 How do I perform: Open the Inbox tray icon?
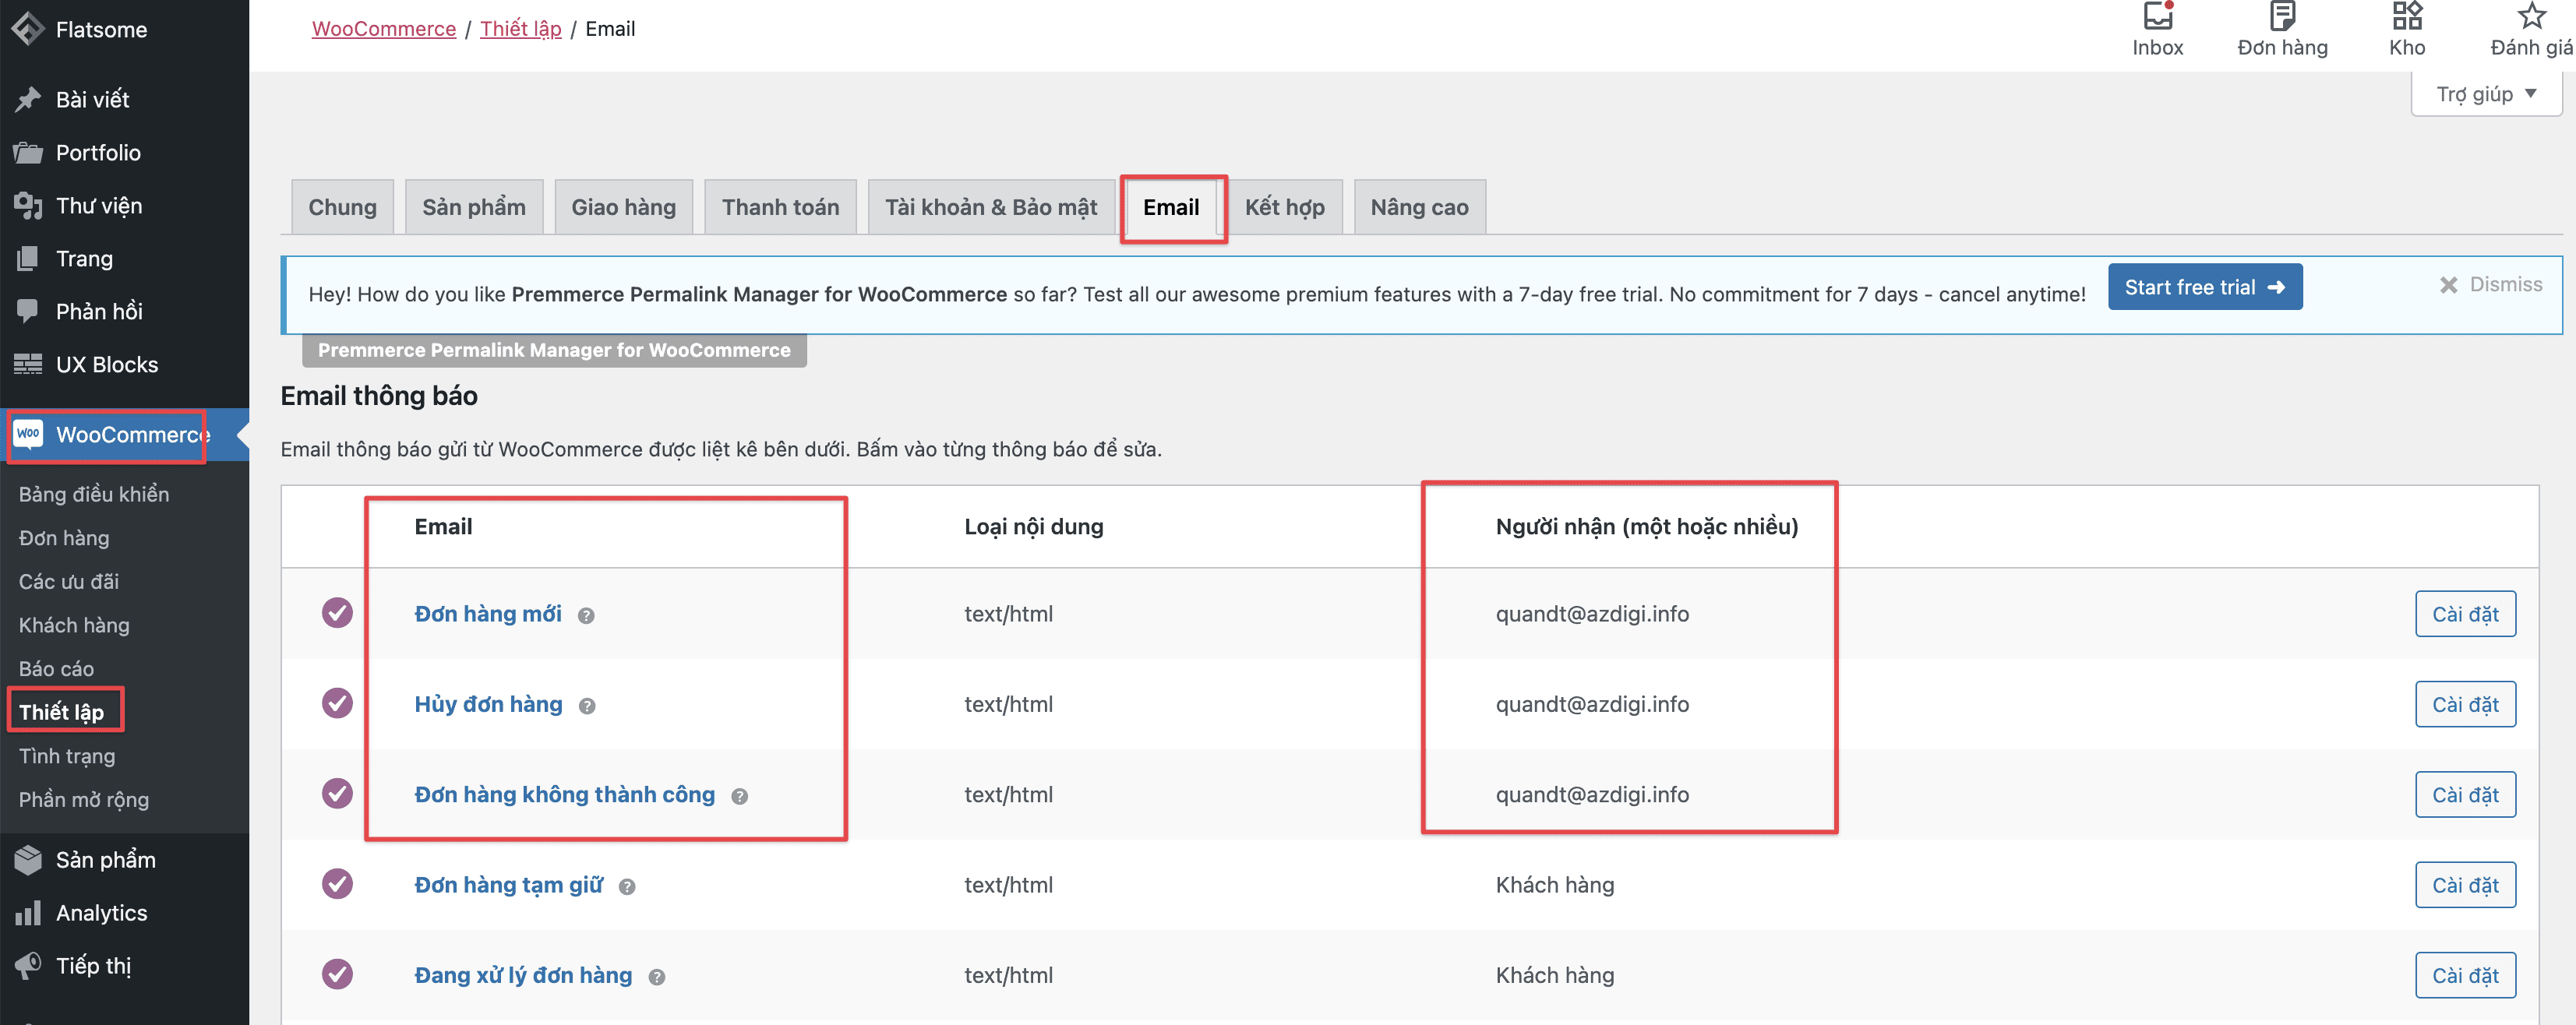tap(2157, 16)
